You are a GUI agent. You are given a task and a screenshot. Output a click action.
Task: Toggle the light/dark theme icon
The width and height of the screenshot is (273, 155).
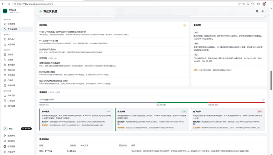coord(262,11)
